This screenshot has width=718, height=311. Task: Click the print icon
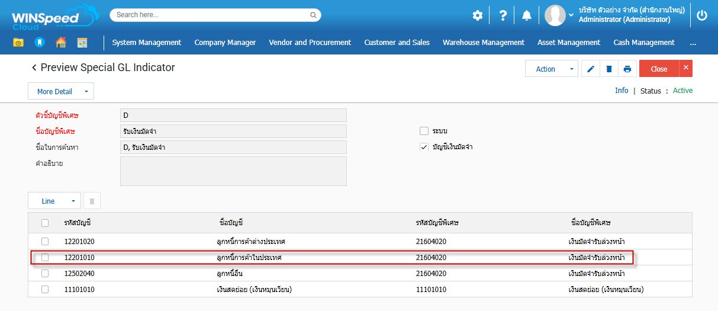coord(627,69)
